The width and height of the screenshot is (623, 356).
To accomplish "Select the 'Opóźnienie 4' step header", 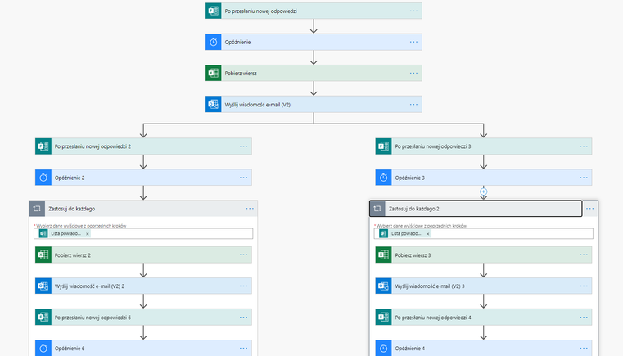I will point(484,348).
